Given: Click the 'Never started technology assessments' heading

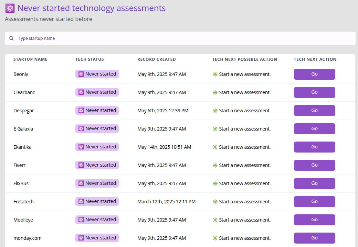Looking at the screenshot, I should pyautogui.click(x=92, y=8).
